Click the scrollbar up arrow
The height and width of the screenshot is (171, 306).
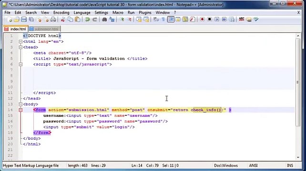[298, 36]
